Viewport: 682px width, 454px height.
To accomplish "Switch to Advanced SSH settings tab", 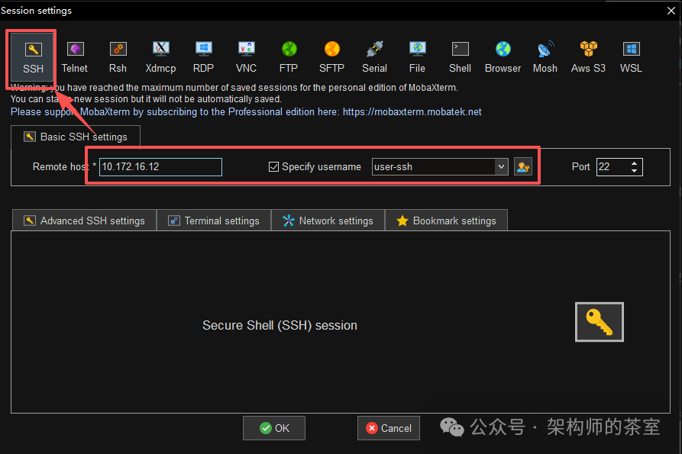I will (84, 221).
